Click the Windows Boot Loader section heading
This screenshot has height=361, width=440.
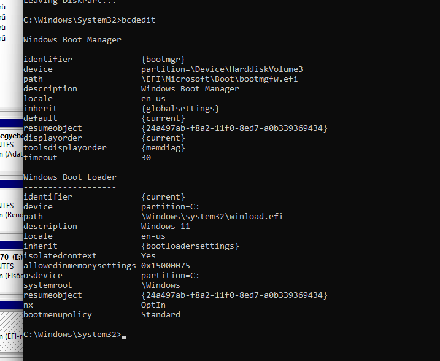click(x=69, y=177)
